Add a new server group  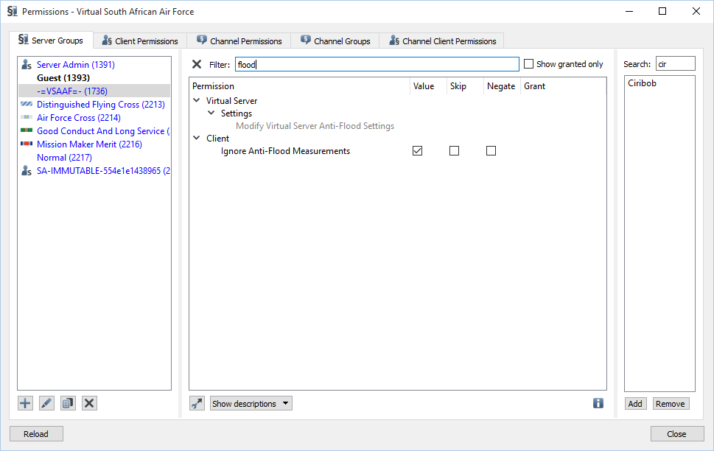pyautogui.click(x=24, y=402)
